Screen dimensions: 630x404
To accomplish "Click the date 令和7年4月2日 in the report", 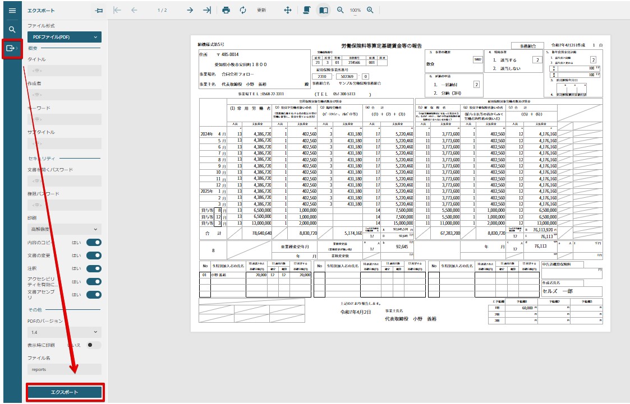I will (x=356, y=312).
